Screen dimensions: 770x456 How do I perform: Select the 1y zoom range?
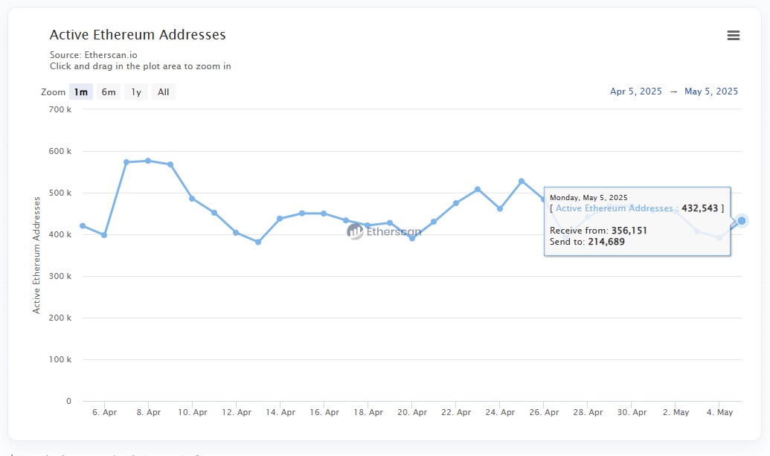pyautogui.click(x=136, y=91)
